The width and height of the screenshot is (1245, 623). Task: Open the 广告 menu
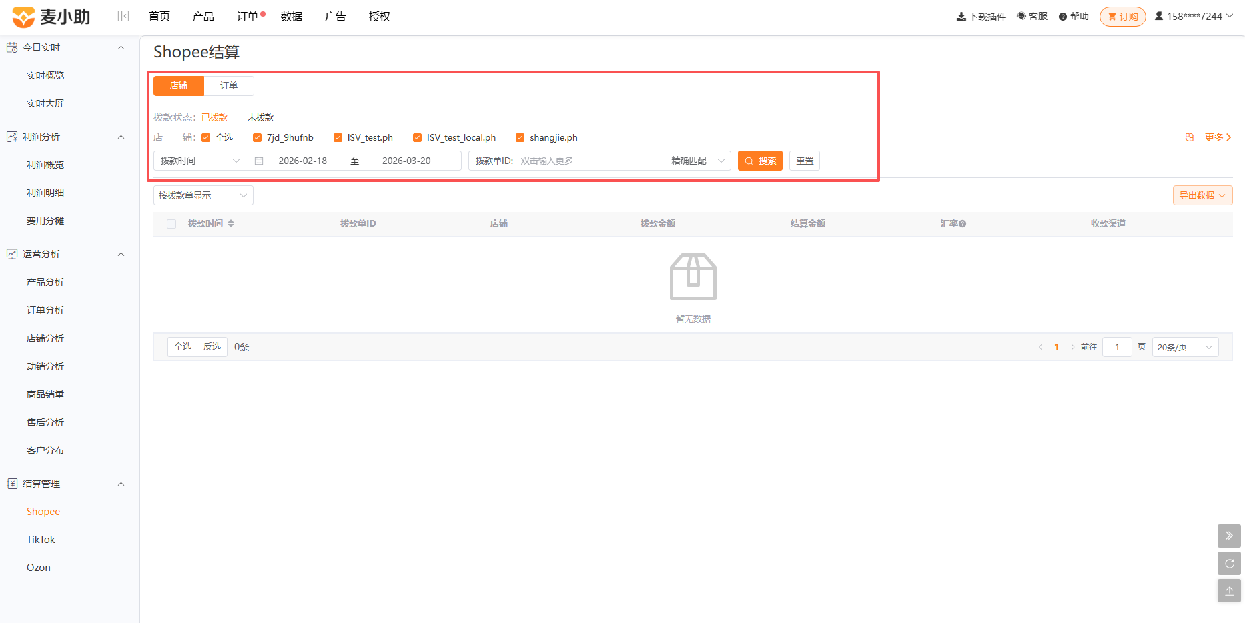click(x=335, y=17)
